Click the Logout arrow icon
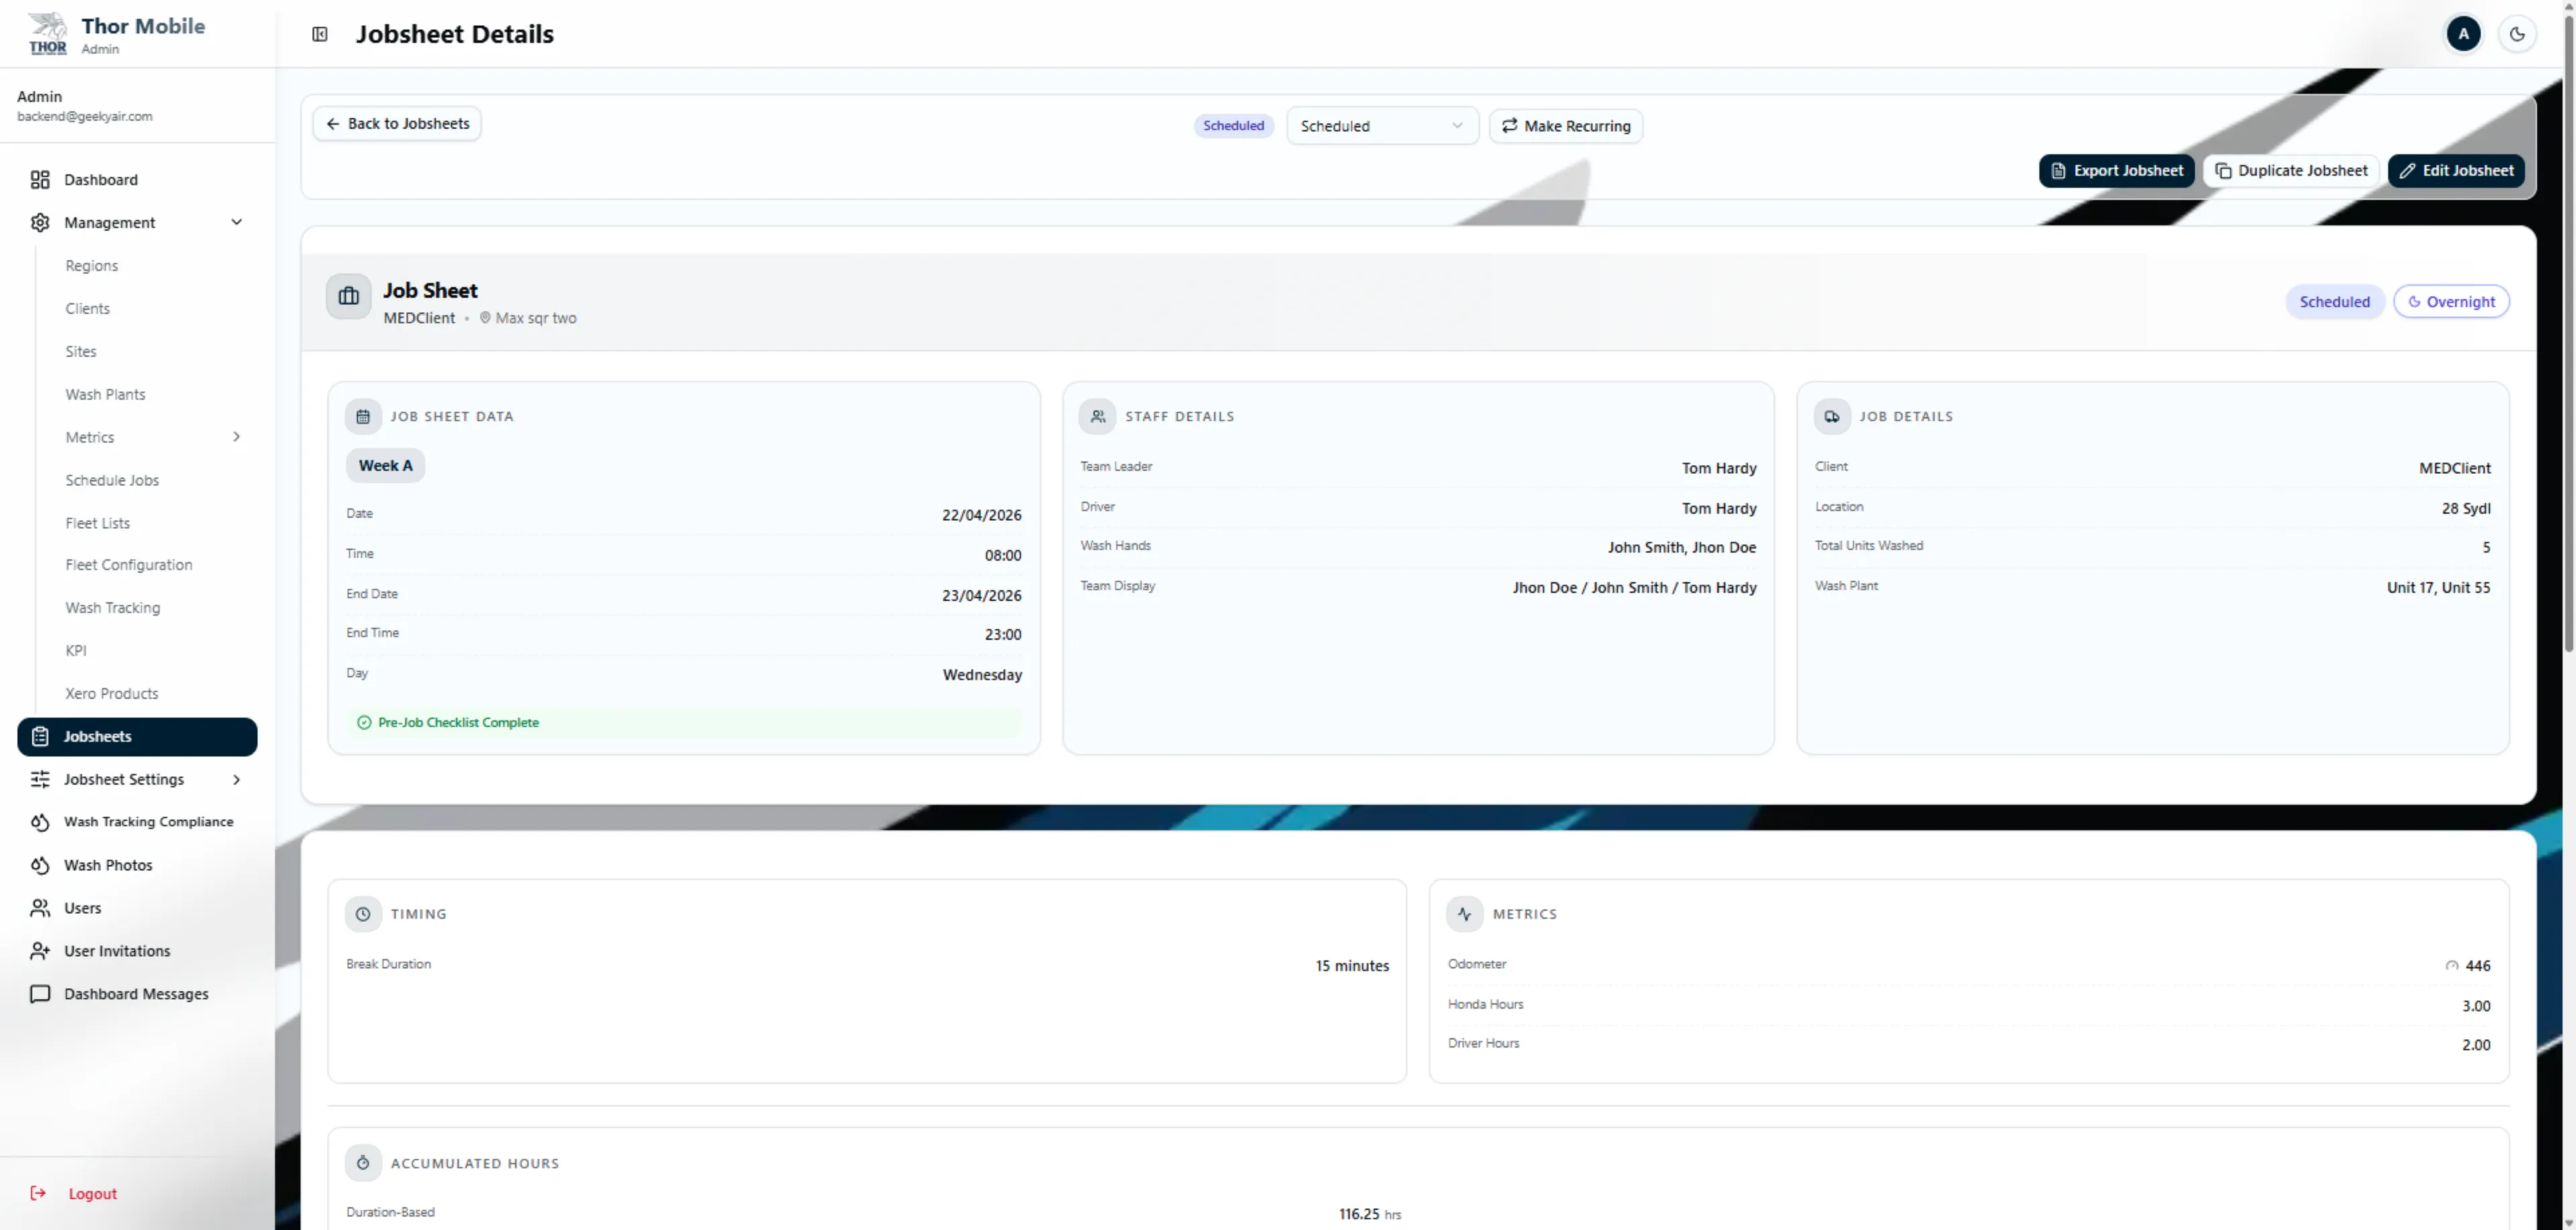 pyautogui.click(x=39, y=1193)
